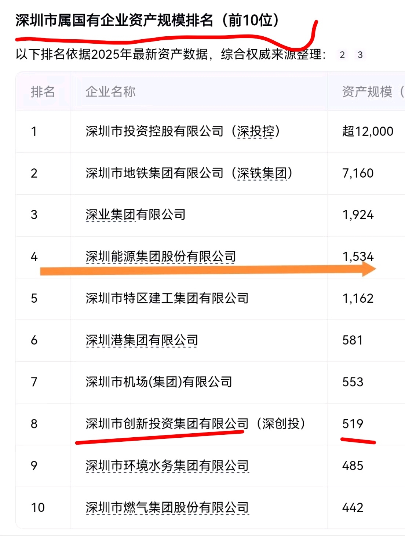The image size is (405, 536).
Task: Open citation reference badge 3
Action: (360, 55)
